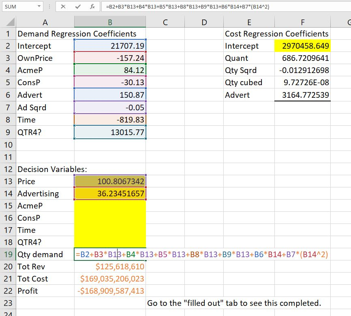Select the Price decision variable cell
This screenshot has width=351, height=316.
[x=109, y=181]
